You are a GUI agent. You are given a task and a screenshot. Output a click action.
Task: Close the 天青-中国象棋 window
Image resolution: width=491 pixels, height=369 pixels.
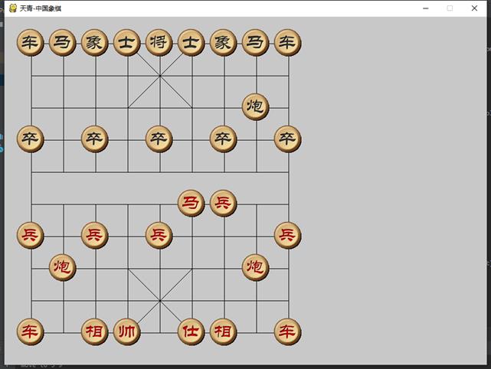(x=474, y=8)
